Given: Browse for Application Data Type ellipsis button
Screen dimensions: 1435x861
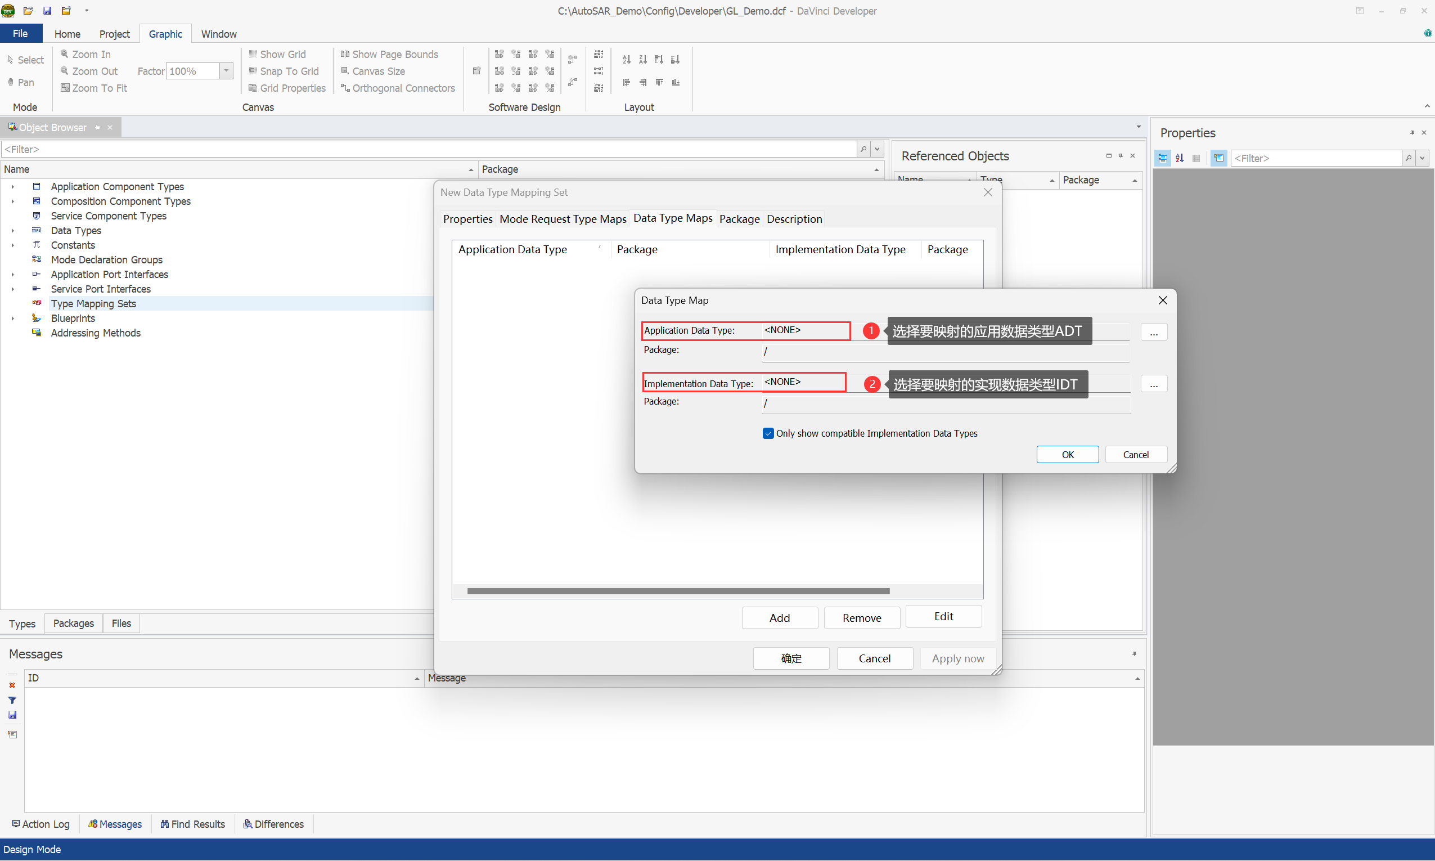Looking at the screenshot, I should coord(1153,332).
